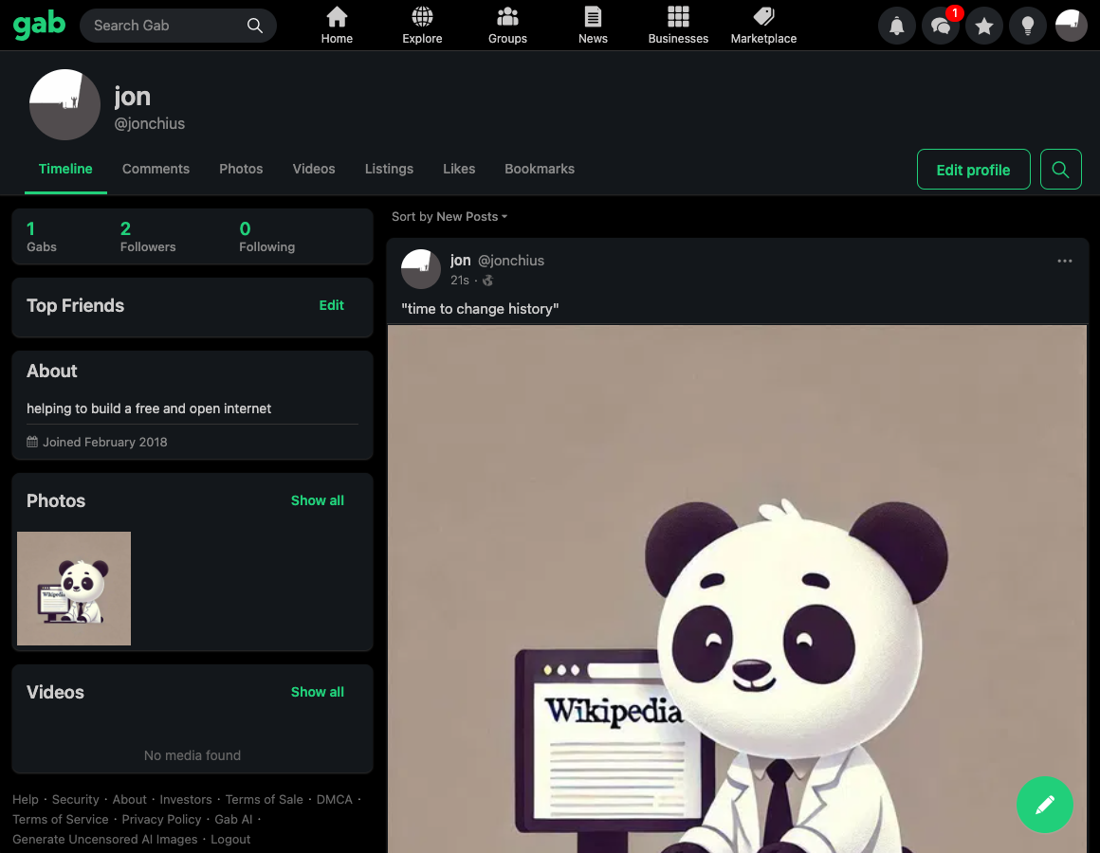Switch to the Videos tab
This screenshot has height=853, width=1100.
coord(314,169)
